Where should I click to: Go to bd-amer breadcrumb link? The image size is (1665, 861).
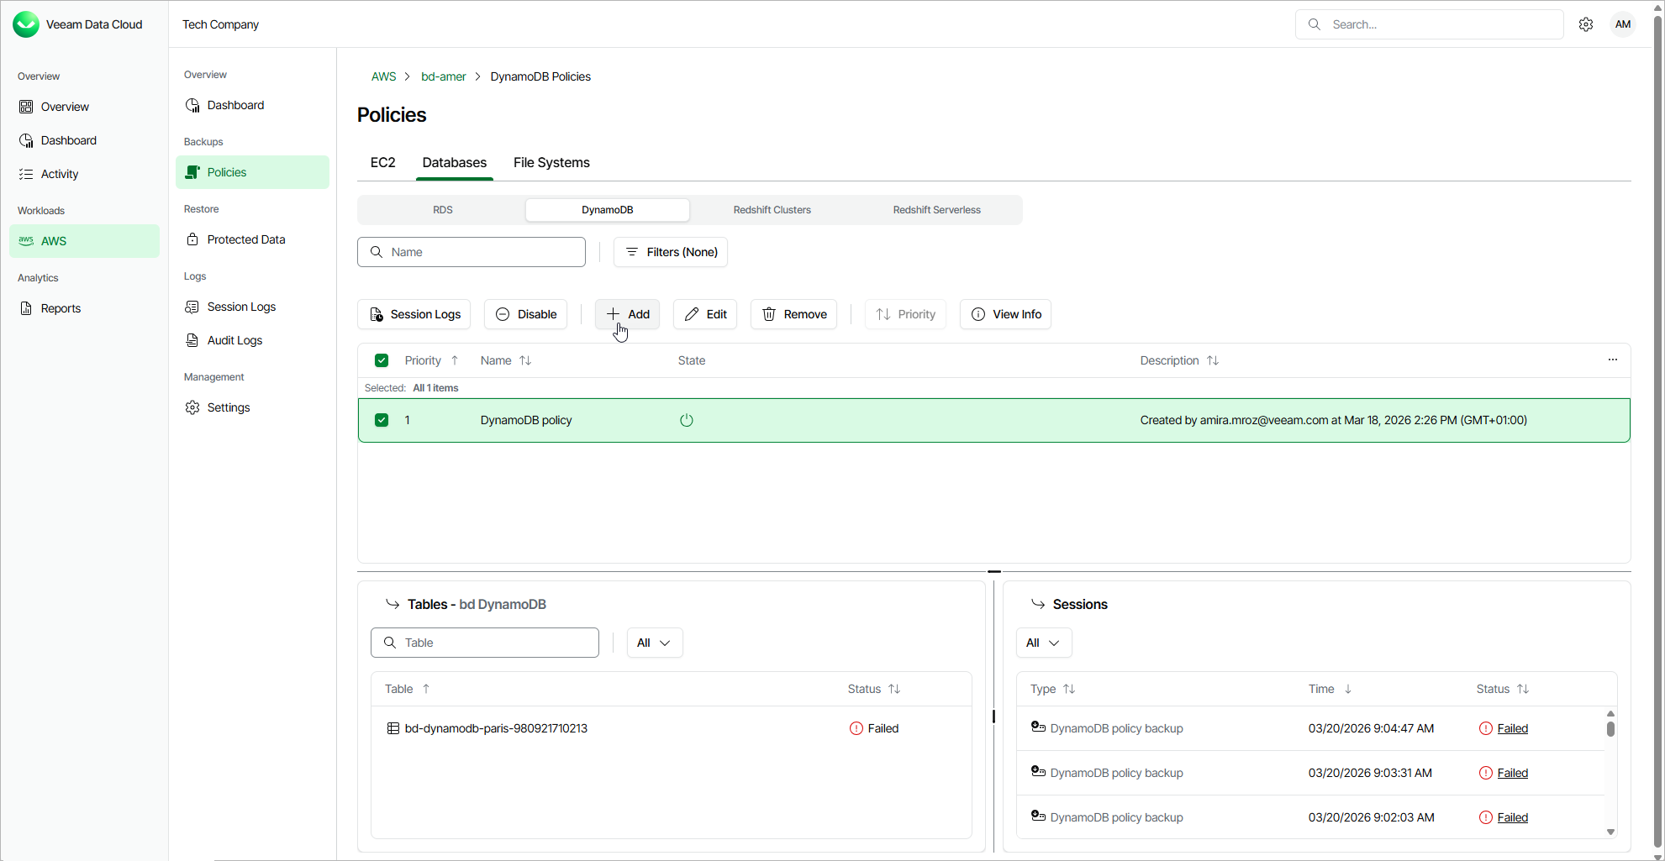[x=444, y=76]
